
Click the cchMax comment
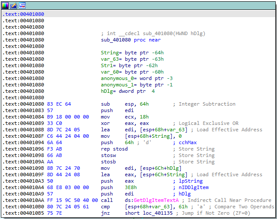(x=188, y=142)
